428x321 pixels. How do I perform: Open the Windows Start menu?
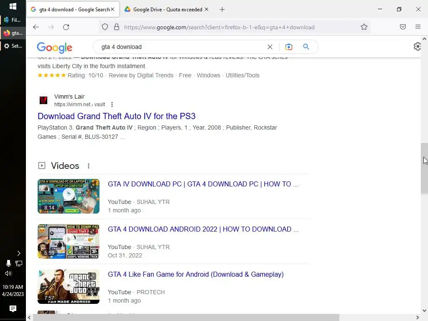pyautogui.click(x=13, y=6)
